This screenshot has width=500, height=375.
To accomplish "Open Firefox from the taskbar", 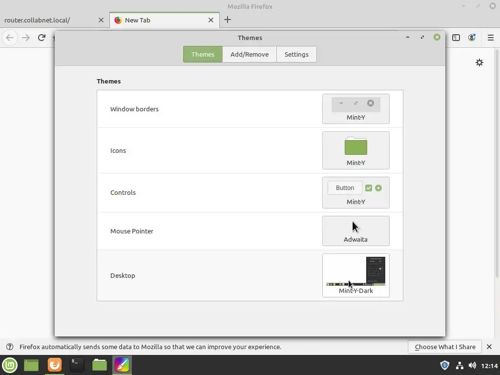I will [55, 365].
